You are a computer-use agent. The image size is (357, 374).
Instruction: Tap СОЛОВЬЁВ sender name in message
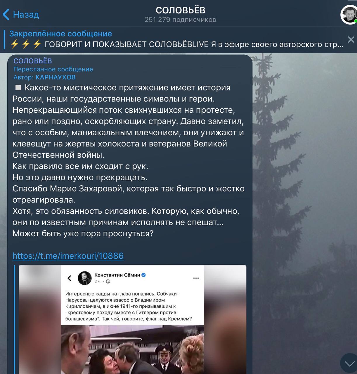click(33, 61)
